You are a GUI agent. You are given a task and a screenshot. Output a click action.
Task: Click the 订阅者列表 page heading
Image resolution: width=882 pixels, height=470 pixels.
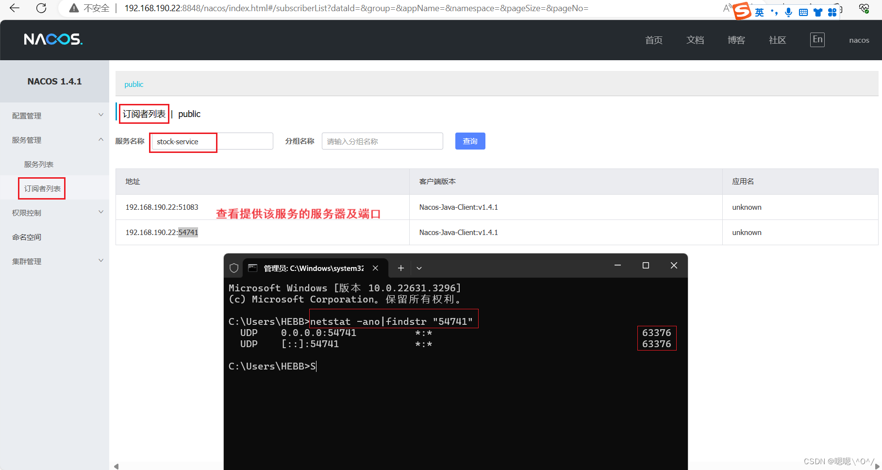click(x=144, y=114)
